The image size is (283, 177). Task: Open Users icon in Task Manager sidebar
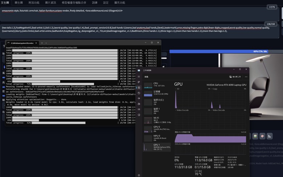139,104
